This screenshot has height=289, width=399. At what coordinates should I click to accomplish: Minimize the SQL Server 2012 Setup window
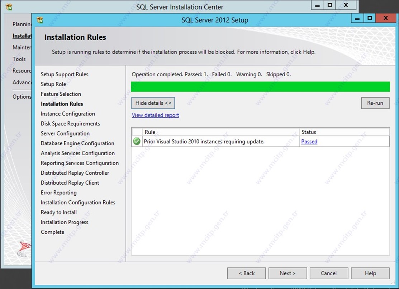[357, 18]
